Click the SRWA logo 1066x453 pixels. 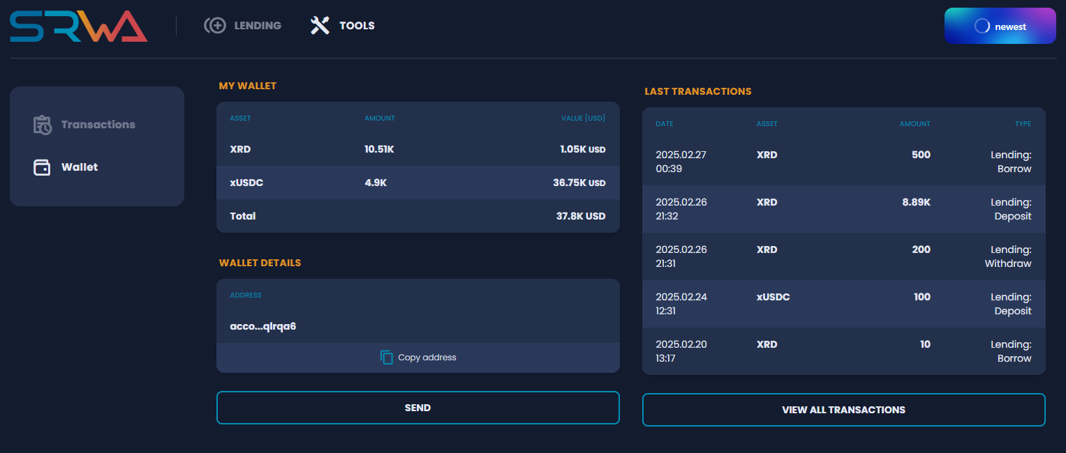click(x=78, y=26)
